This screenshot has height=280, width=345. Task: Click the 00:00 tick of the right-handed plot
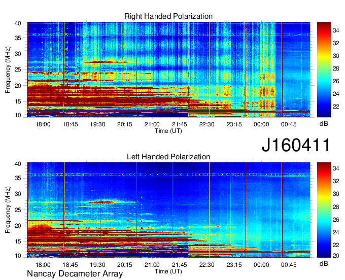pyautogui.click(x=261, y=124)
